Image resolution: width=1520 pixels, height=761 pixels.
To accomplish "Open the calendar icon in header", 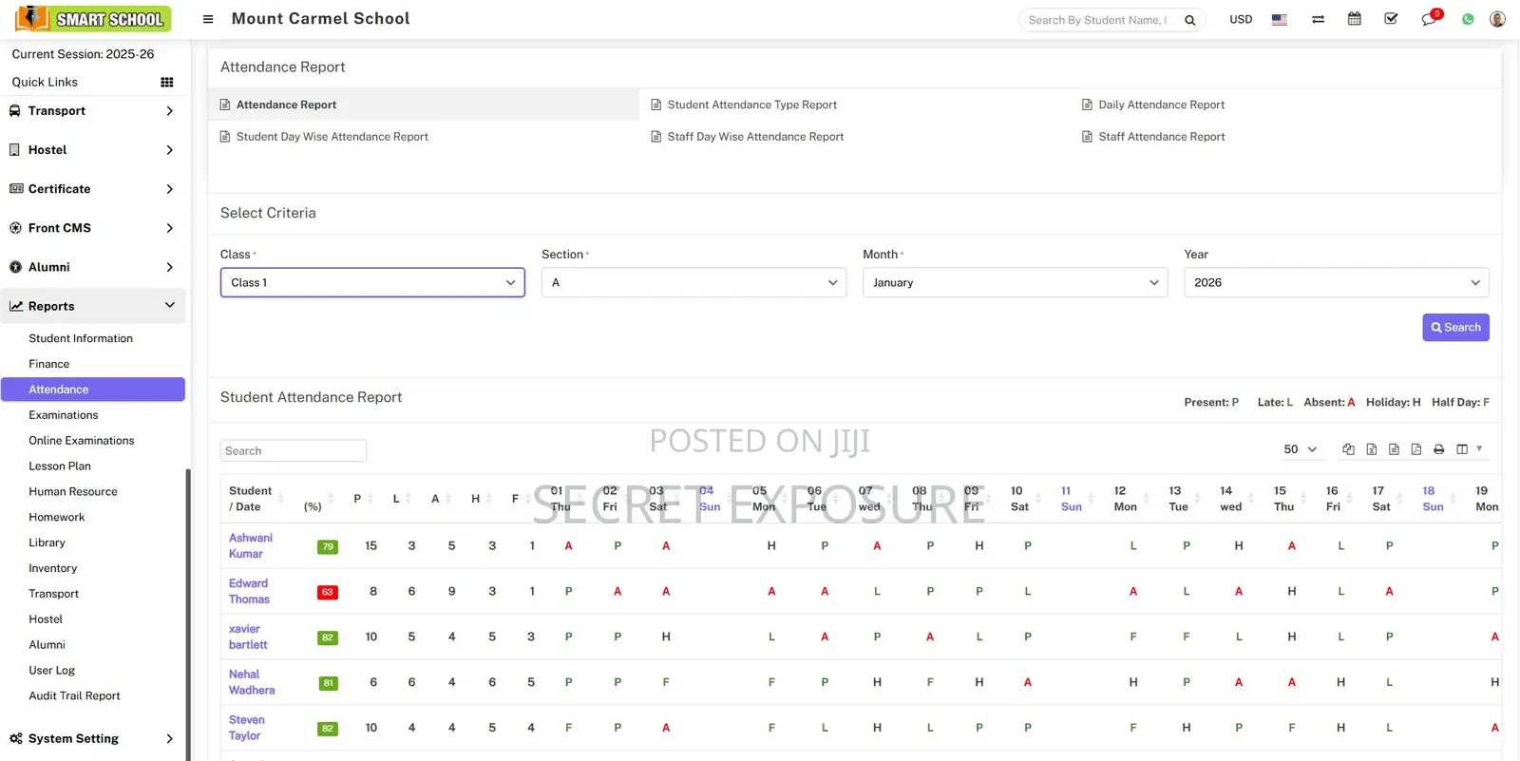I will coord(1355,19).
